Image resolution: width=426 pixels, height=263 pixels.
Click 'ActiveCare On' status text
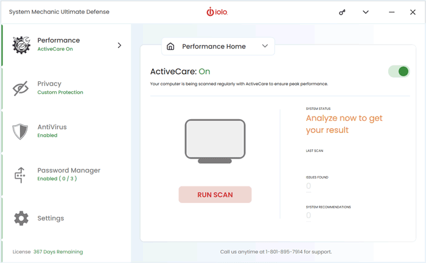(x=55, y=49)
